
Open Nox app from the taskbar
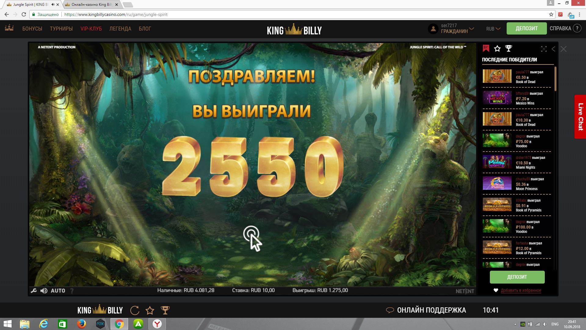pos(100,324)
